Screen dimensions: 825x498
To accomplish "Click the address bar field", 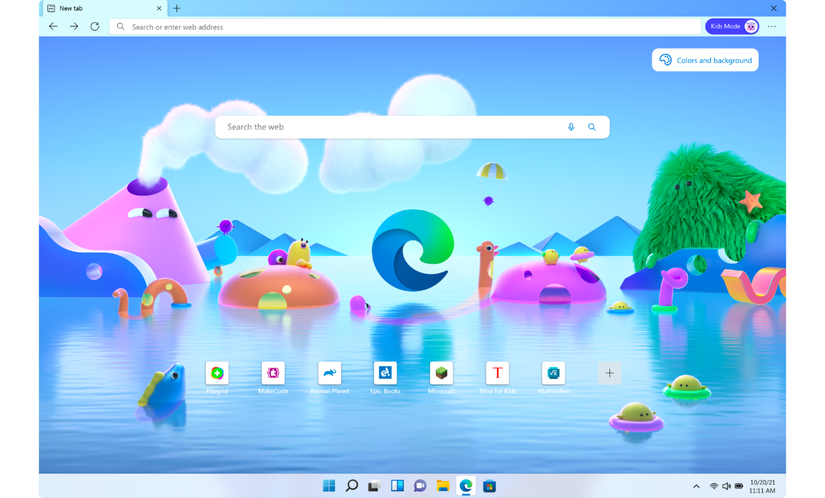I will pyautogui.click(x=405, y=27).
